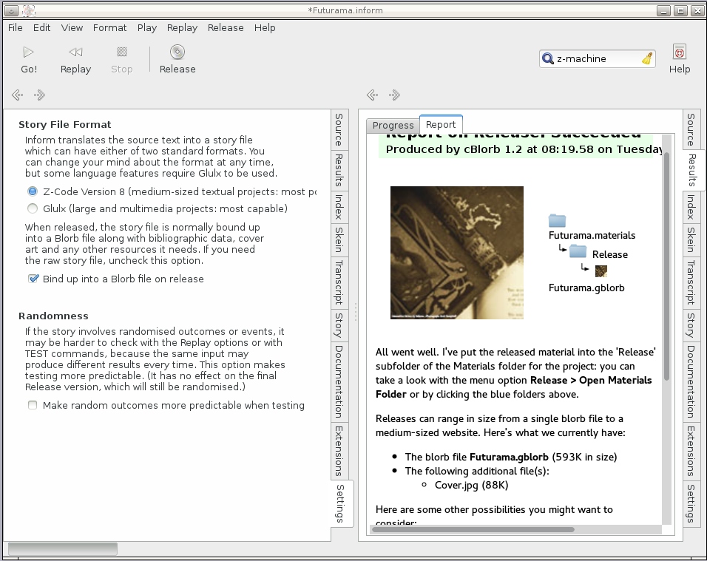Viewport: 707px width, 561px height.
Task: Click the Stop toolbar icon
Action: point(122,52)
